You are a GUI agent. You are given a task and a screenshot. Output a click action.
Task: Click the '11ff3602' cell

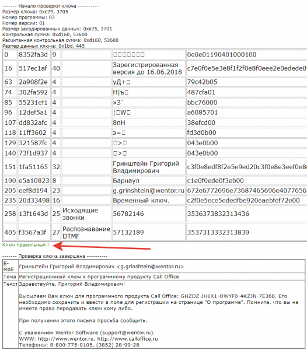pos(34,132)
